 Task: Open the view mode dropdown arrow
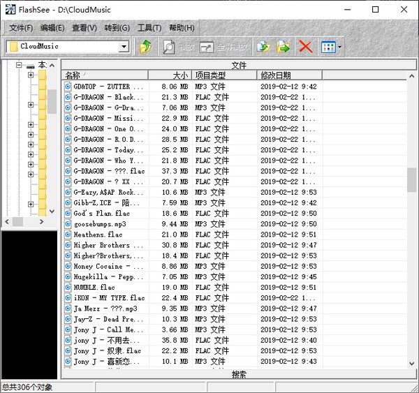tap(340, 47)
